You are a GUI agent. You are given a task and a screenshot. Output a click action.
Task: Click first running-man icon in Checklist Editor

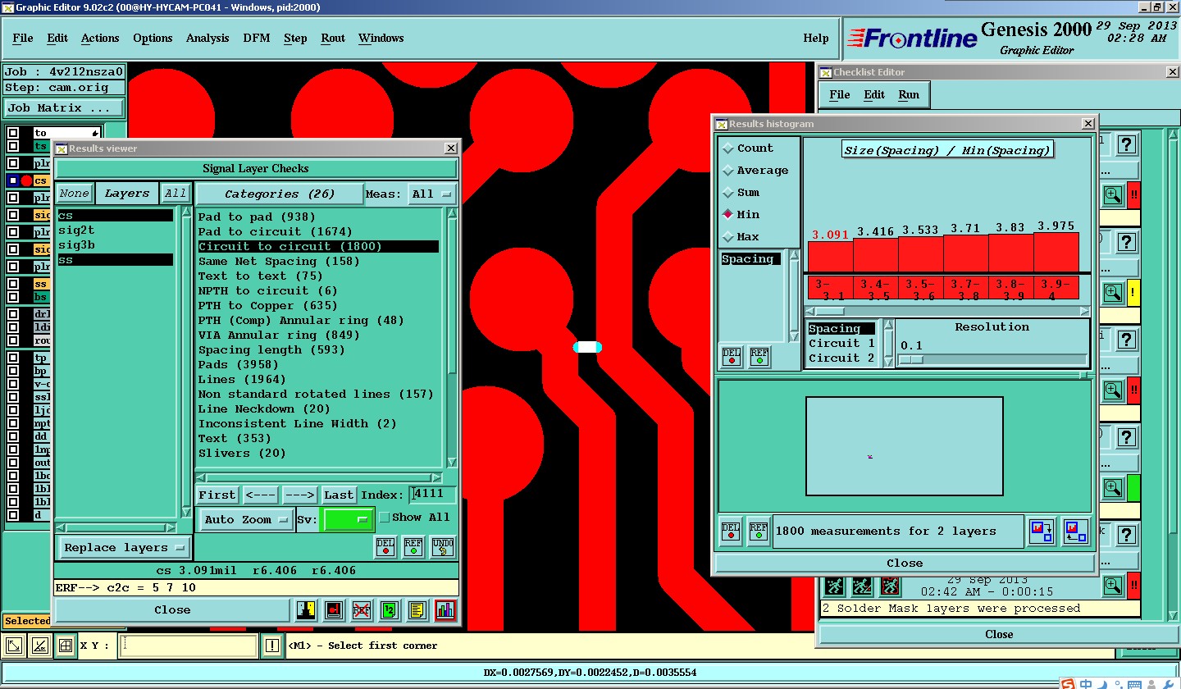click(835, 586)
